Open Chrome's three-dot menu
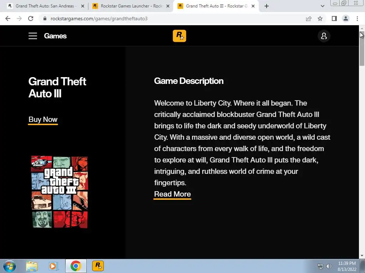 pos(357,18)
